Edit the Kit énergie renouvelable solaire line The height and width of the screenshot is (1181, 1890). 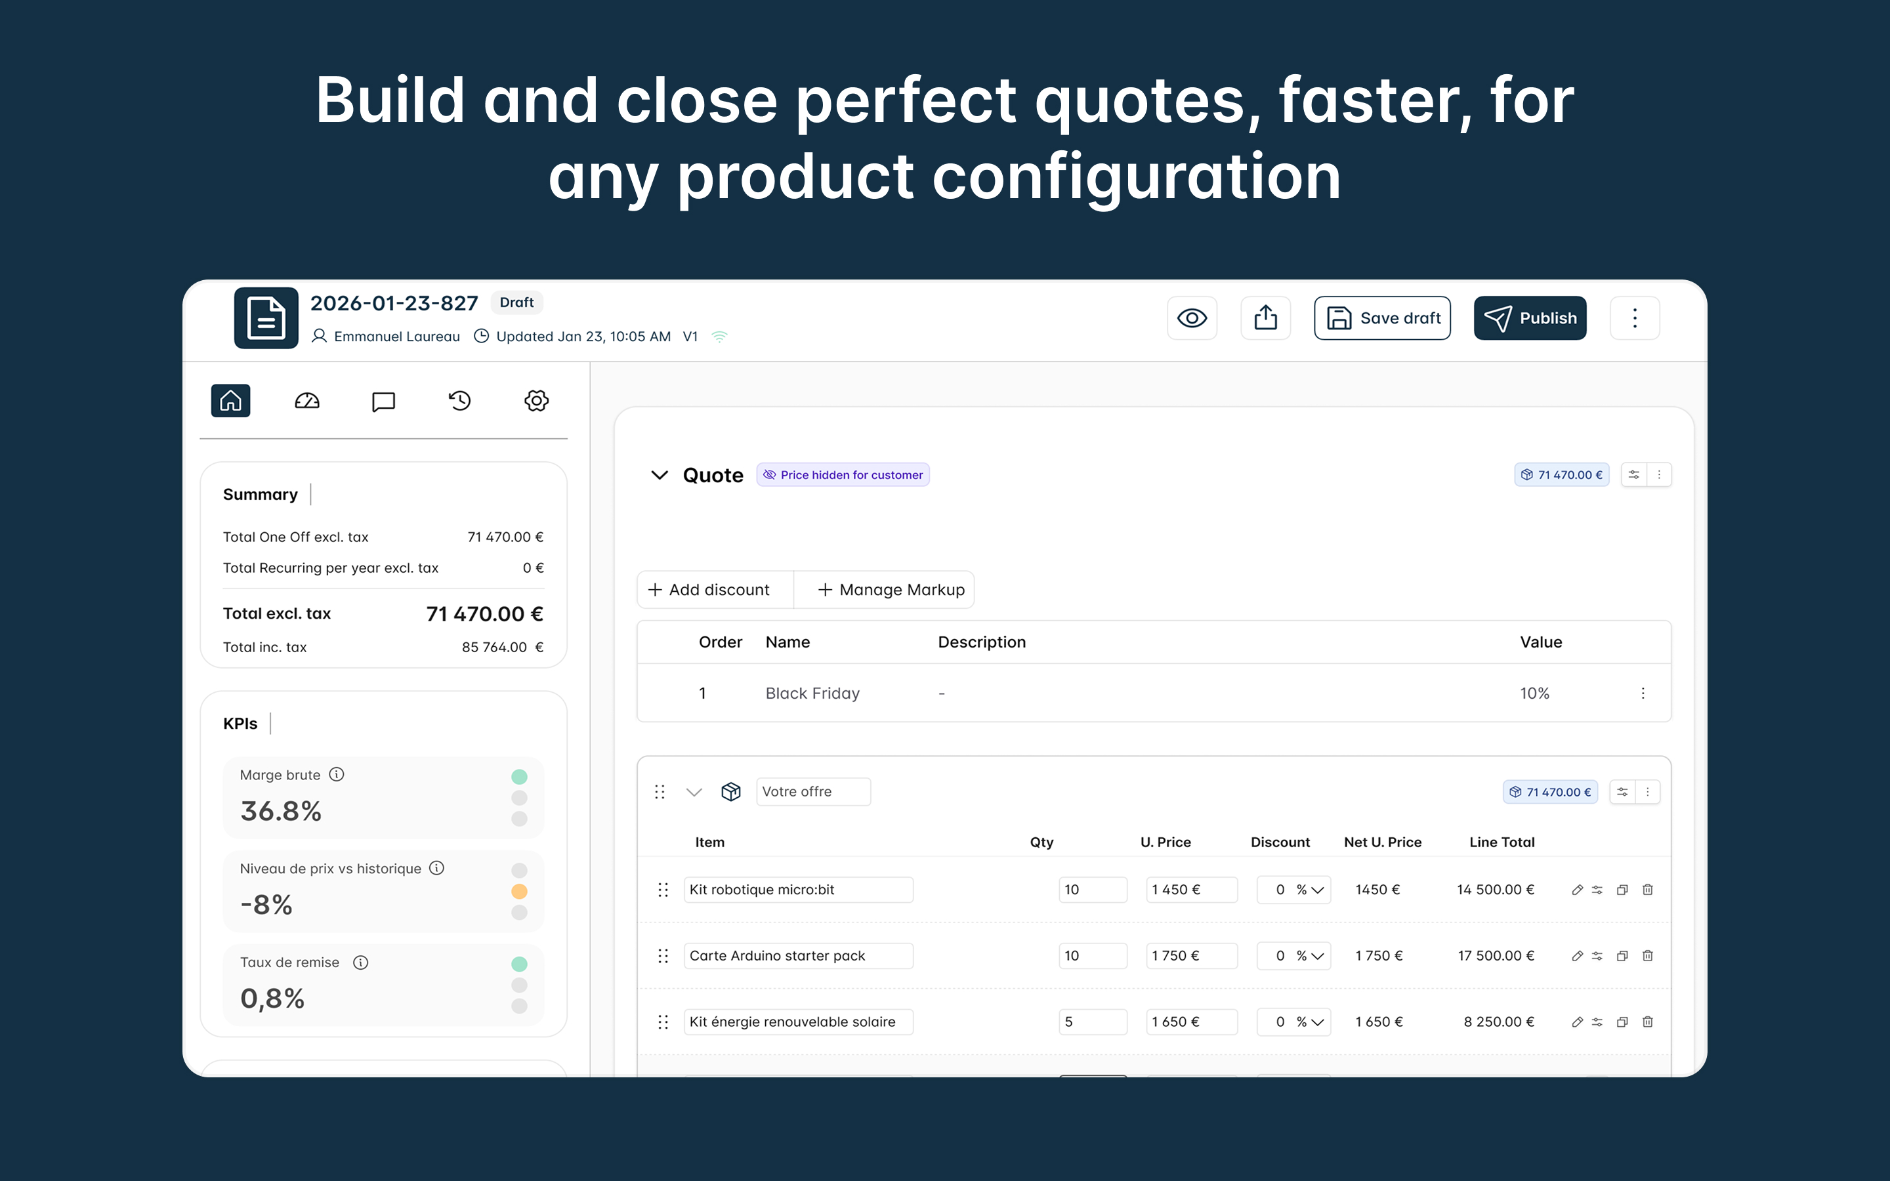coord(1577,1022)
